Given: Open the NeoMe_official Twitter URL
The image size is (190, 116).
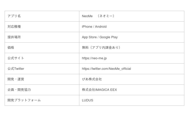Looking at the screenshot, I should pyautogui.click(x=106, y=69).
